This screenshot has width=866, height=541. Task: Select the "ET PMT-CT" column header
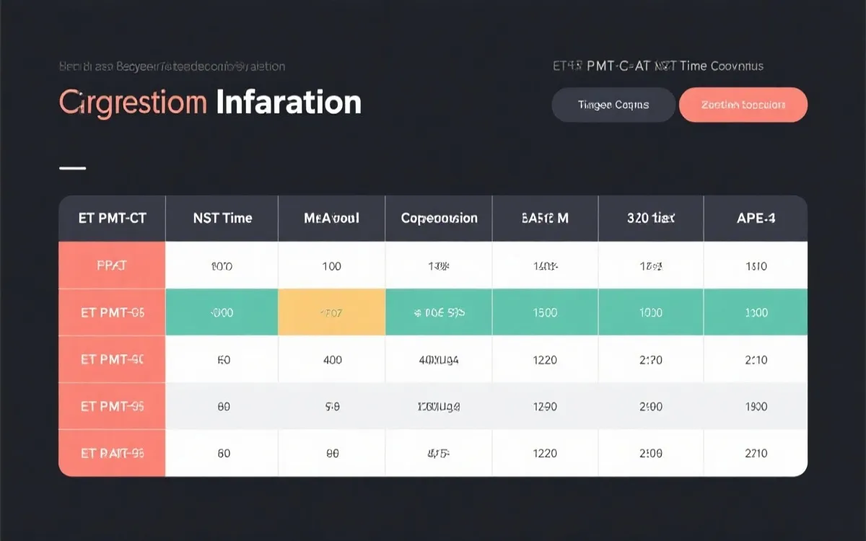pos(112,218)
